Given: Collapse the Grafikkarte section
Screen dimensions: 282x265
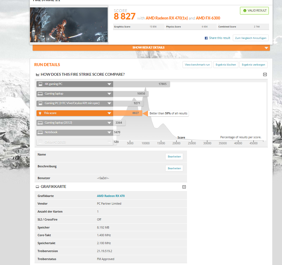Looking at the screenshot, I should coord(184,187).
